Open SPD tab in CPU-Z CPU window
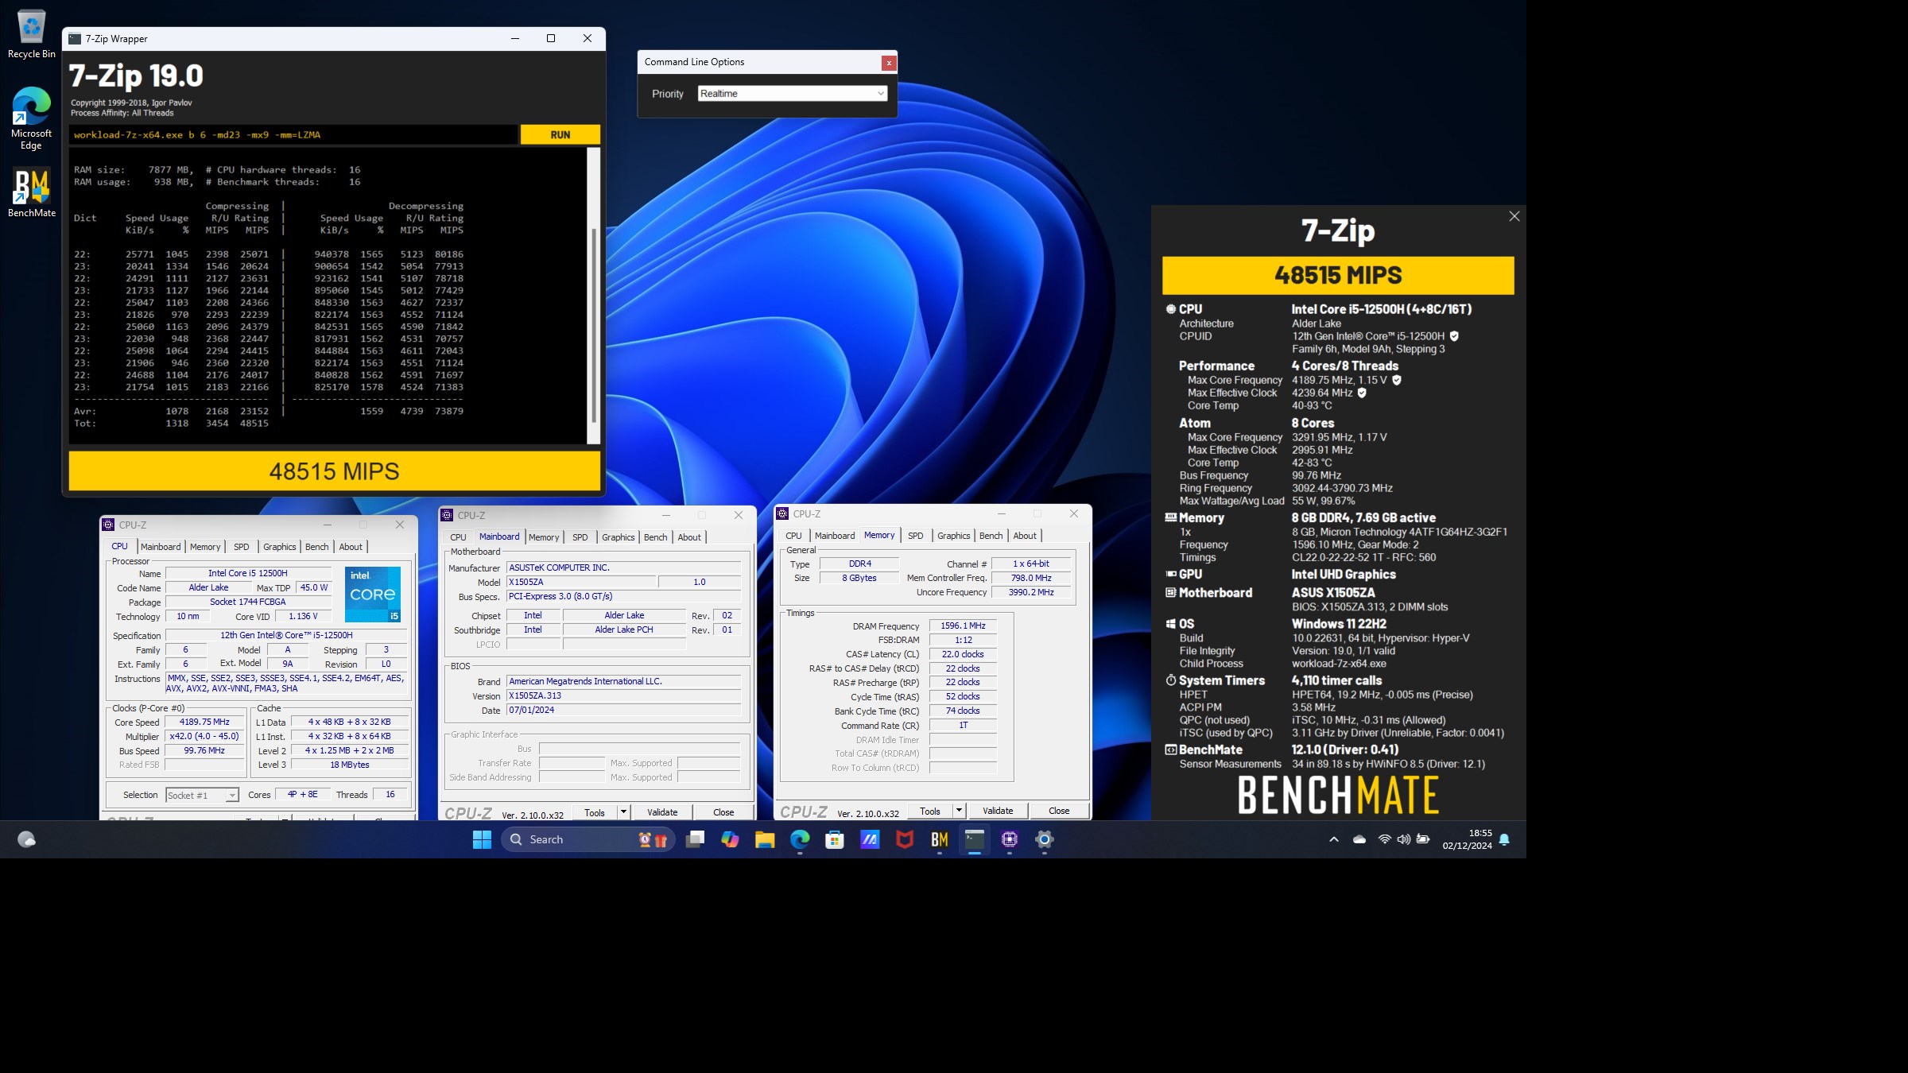 click(x=242, y=547)
